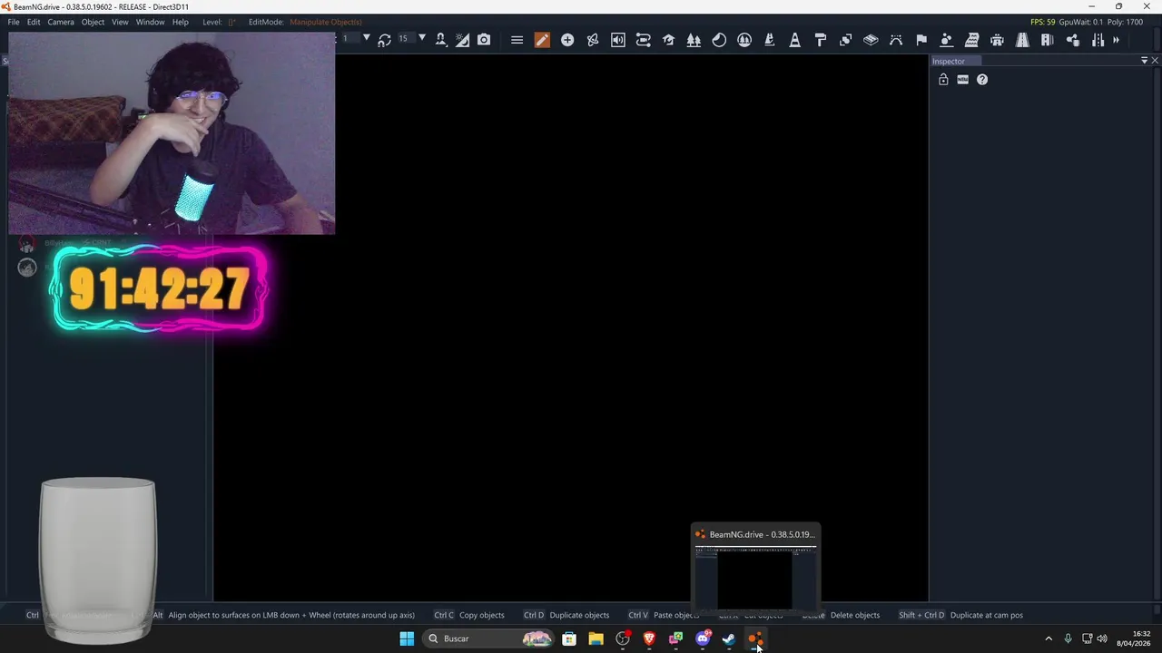Open the View menu
This screenshot has width=1162, height=653.
(x=120, y=22)
